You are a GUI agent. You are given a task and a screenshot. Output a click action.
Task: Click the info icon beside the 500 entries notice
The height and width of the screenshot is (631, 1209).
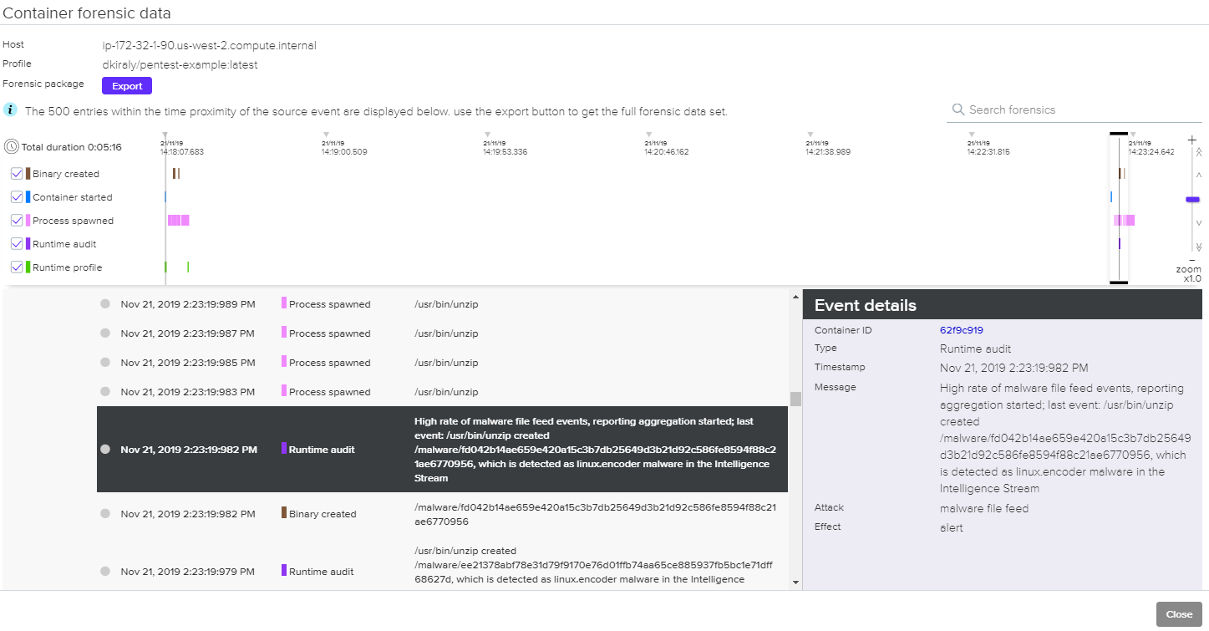pos(10,110)
